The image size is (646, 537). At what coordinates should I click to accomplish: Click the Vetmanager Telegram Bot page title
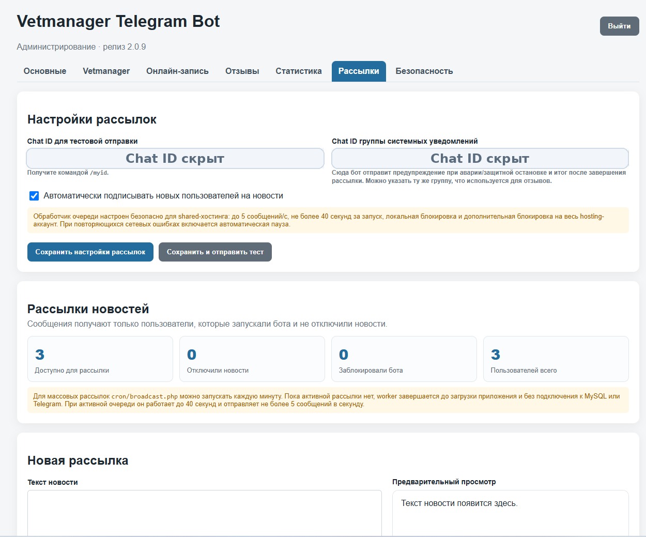coord(118,22)
